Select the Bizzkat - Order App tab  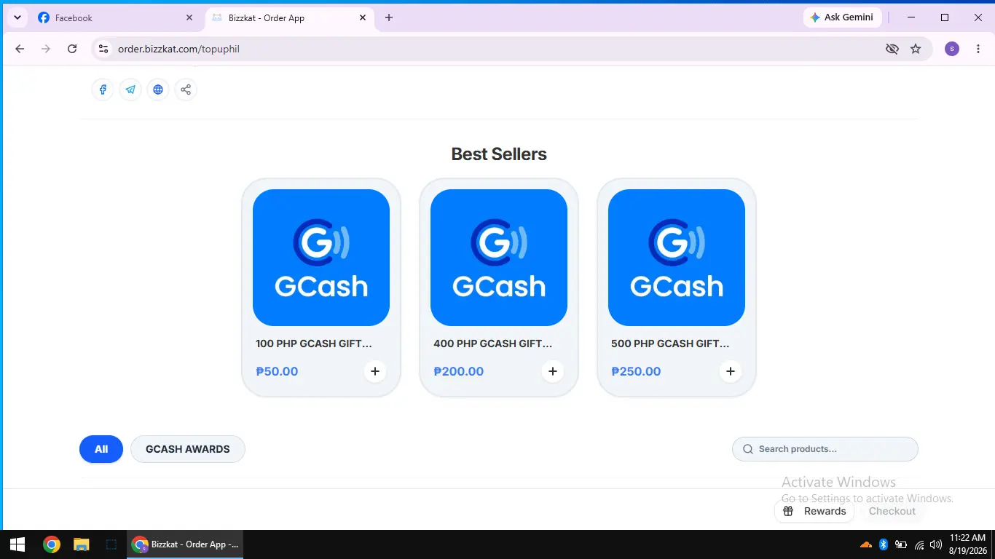click(x=290, y=17)
